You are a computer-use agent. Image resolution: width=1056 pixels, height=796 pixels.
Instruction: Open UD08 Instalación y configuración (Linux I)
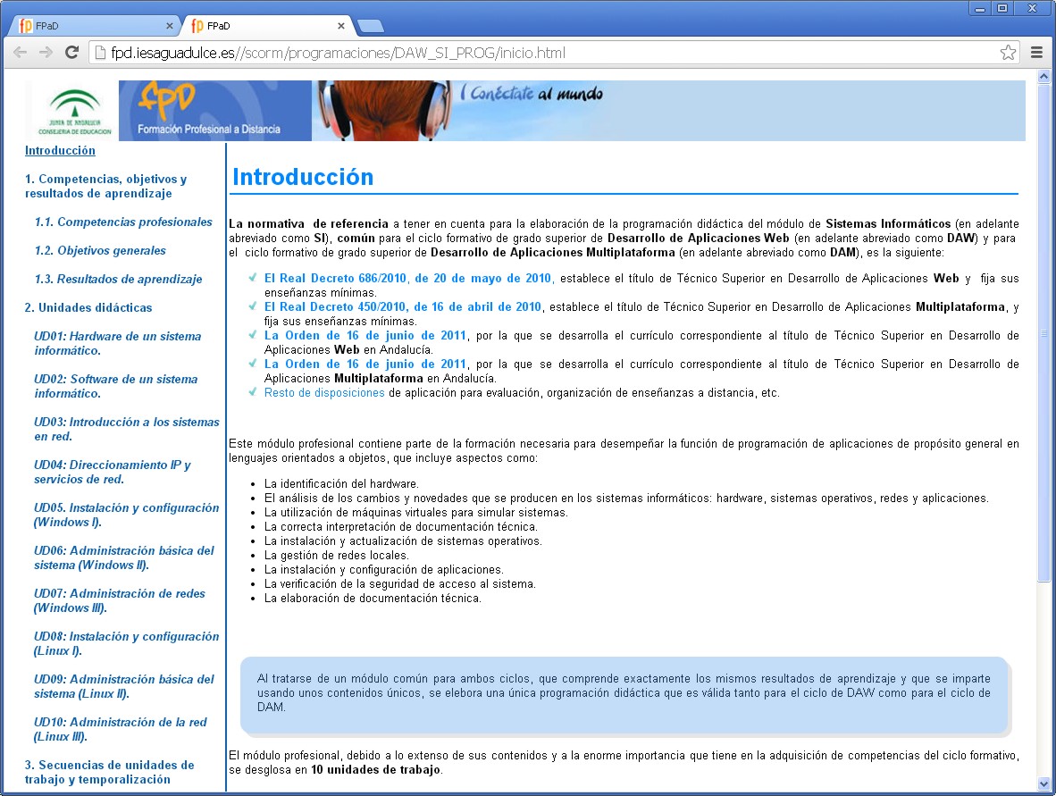pyautogui.click(x=127, y=644)
